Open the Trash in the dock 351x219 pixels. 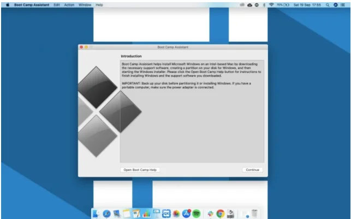click(x=255, y=213)
